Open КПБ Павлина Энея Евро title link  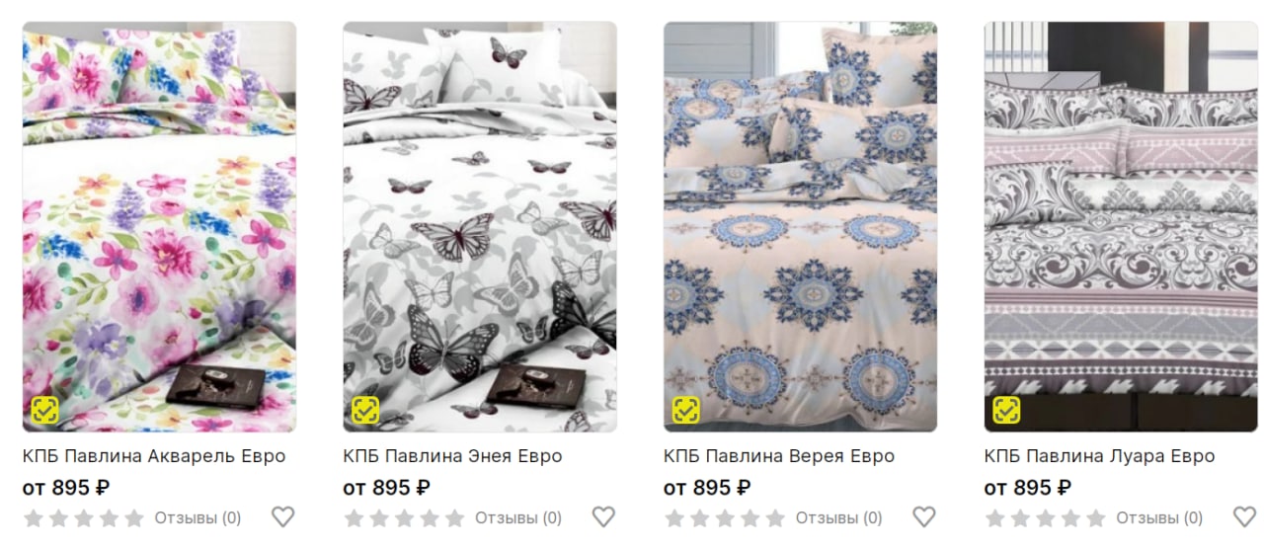pos(453,456)
